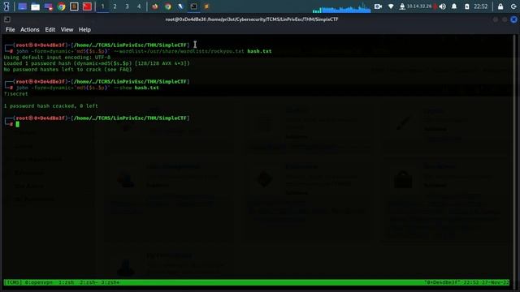
Task: Switch to the Chrome taskbar window
Action: click(x=168, y=6)
